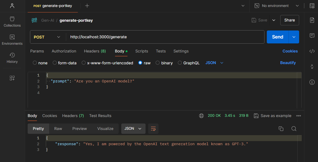This screenshot has height=162, width=318.
Task: Select the none body type
Action: tap(35, 63)
